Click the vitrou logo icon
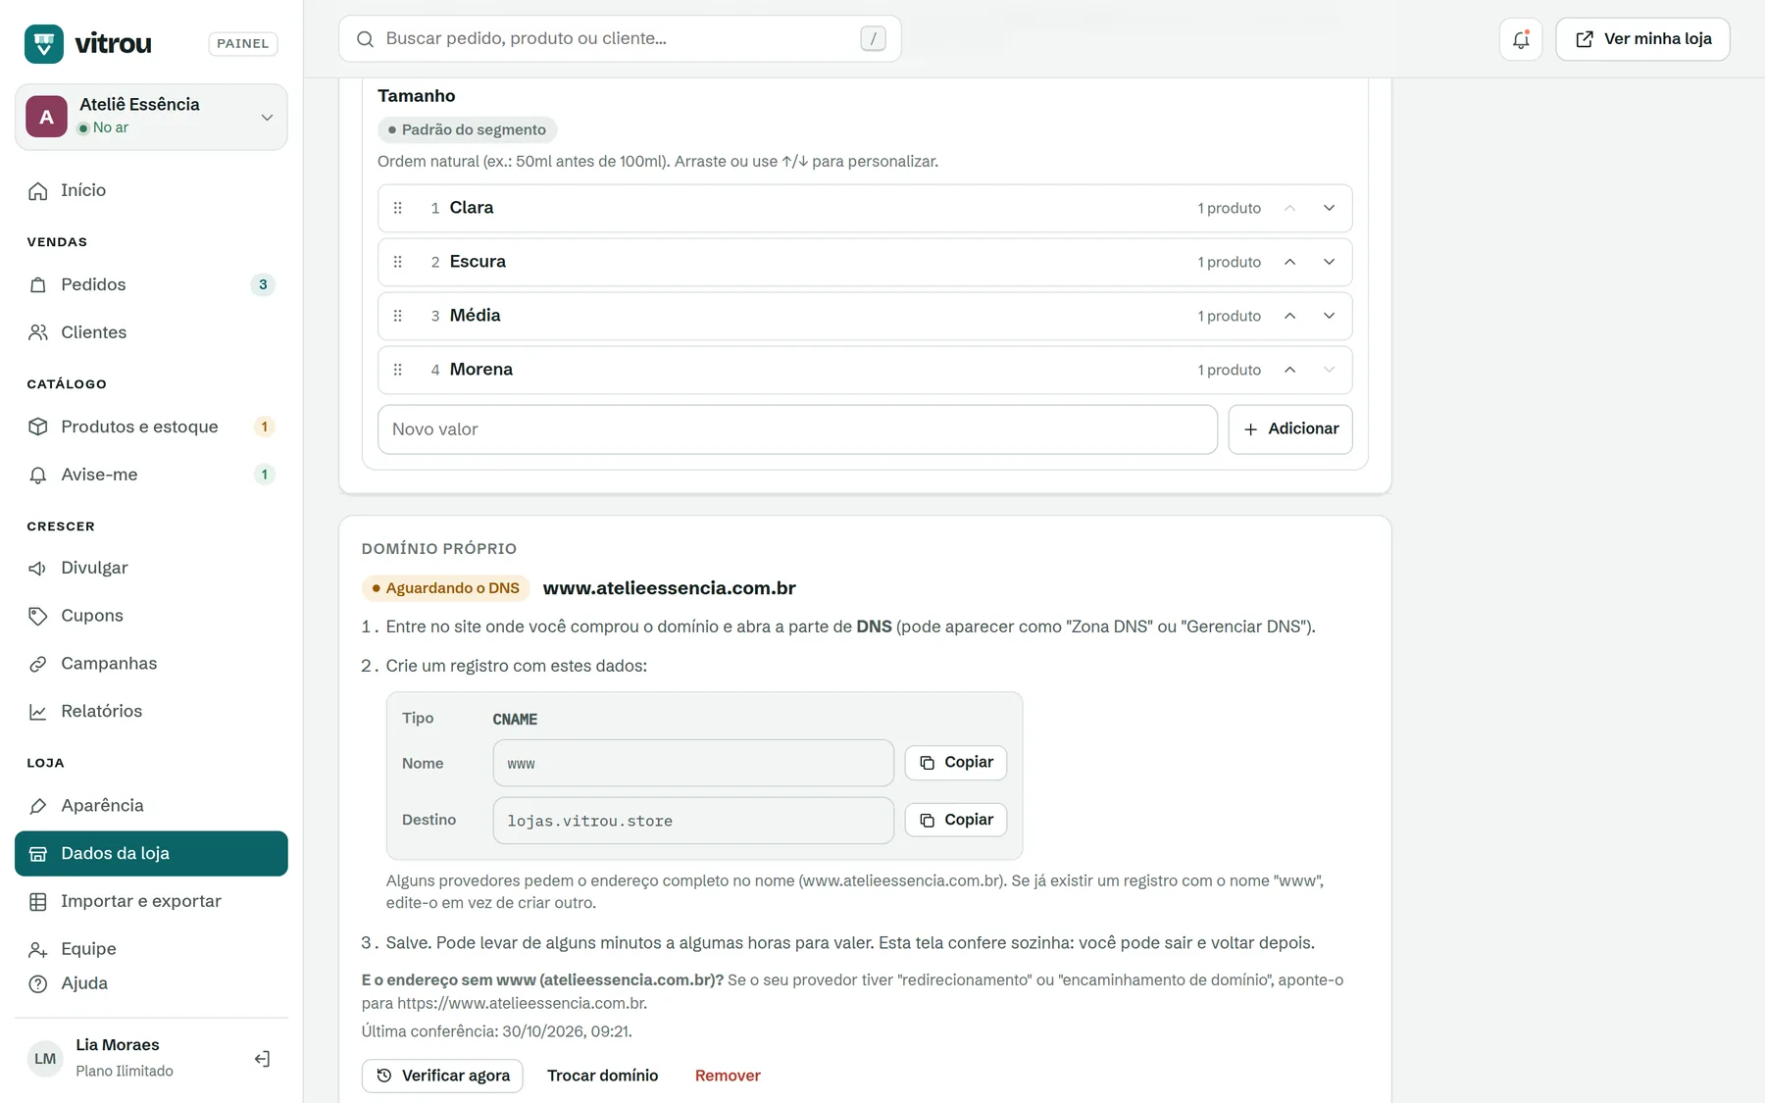 (x=44, y=43)
